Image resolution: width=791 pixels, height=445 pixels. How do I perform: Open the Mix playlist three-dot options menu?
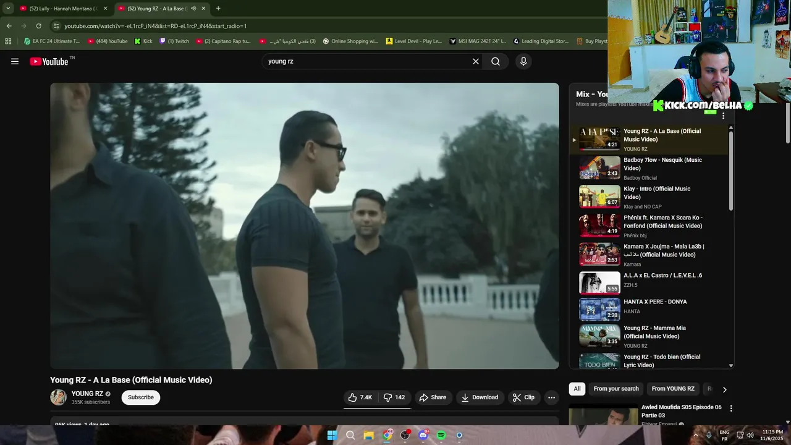pos(723,116)
